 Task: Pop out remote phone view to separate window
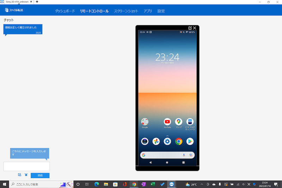pos(190,28)
